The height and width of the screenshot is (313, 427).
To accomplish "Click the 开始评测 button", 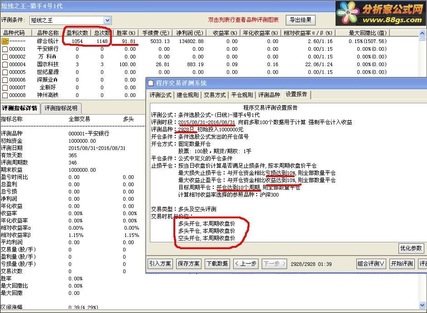I will tap(402, 264).
